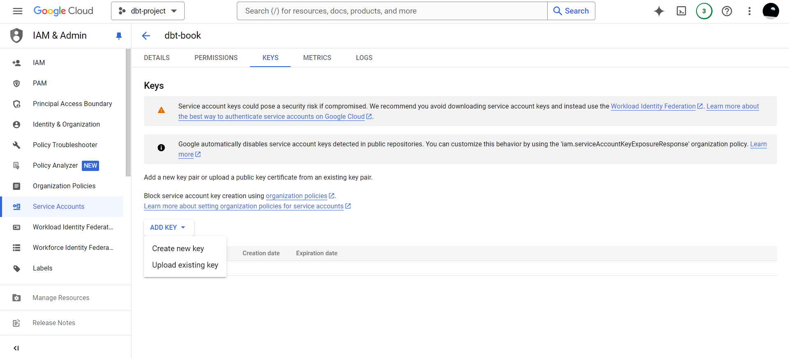Collapse the sidebar navigation panel

16,348
